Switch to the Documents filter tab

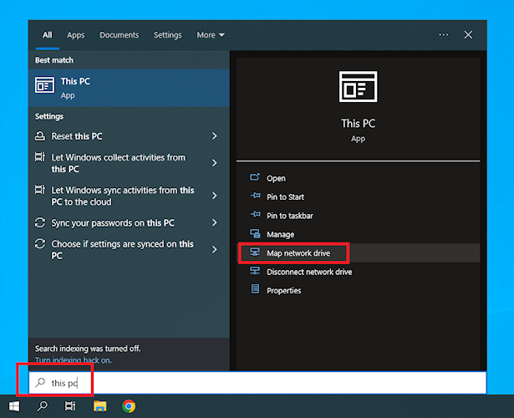(x=119, y=35)
